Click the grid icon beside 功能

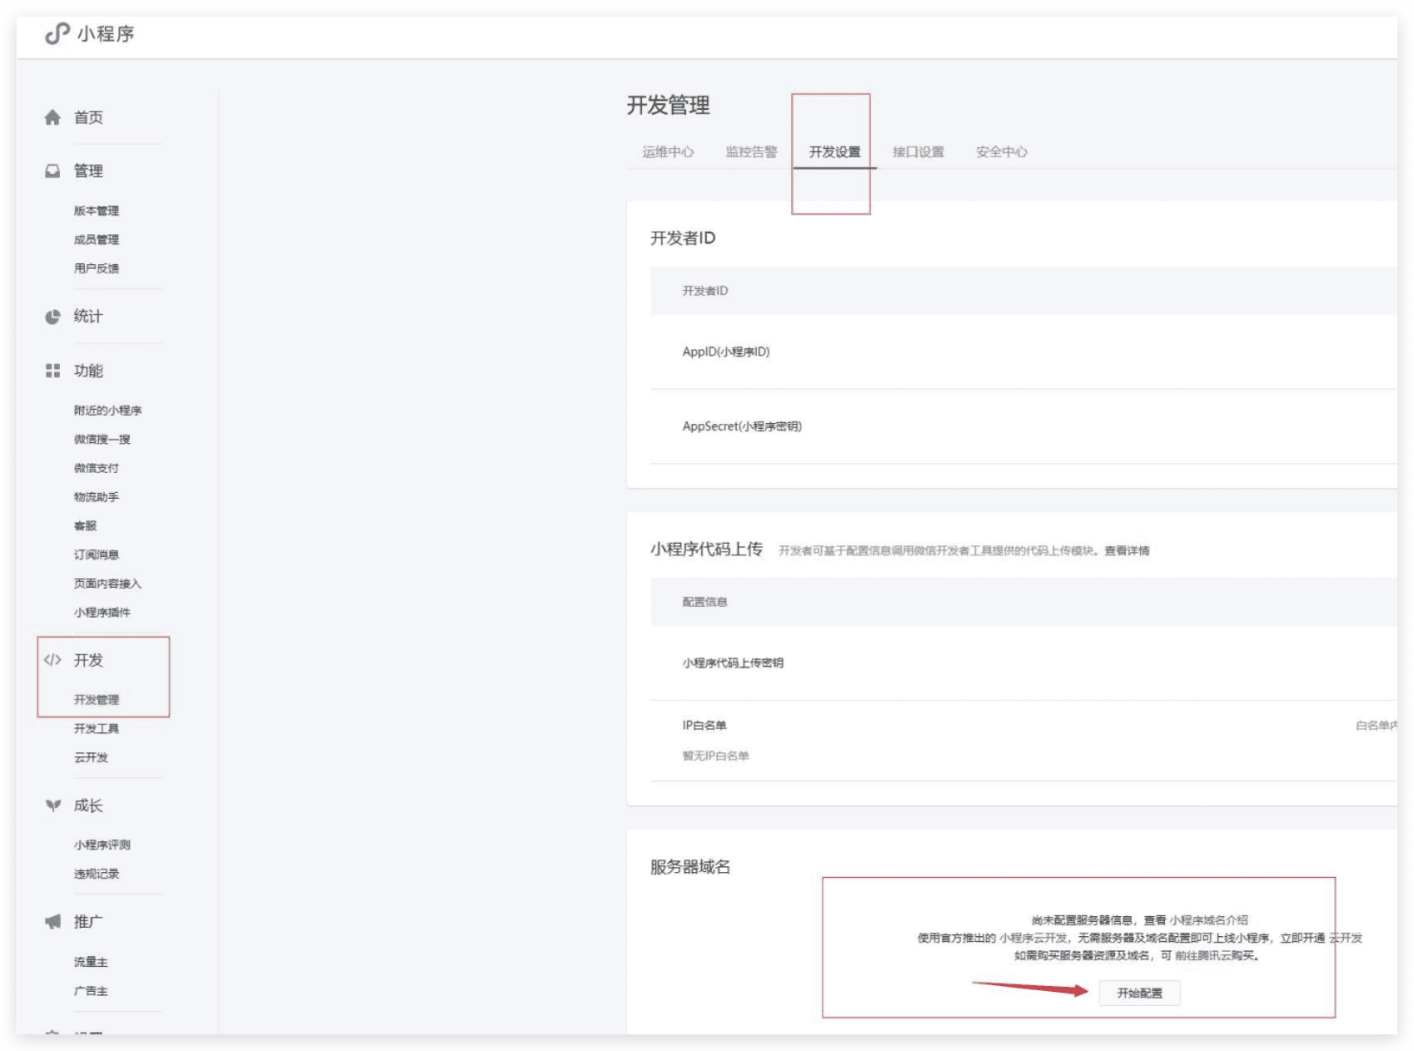52,371
